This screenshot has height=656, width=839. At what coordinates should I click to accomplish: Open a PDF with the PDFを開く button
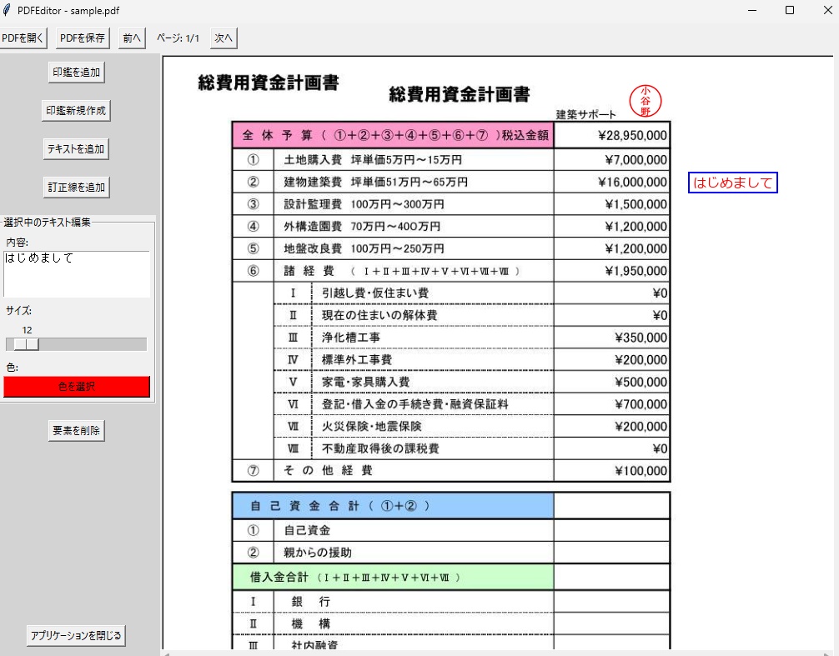tap(23, 38)
